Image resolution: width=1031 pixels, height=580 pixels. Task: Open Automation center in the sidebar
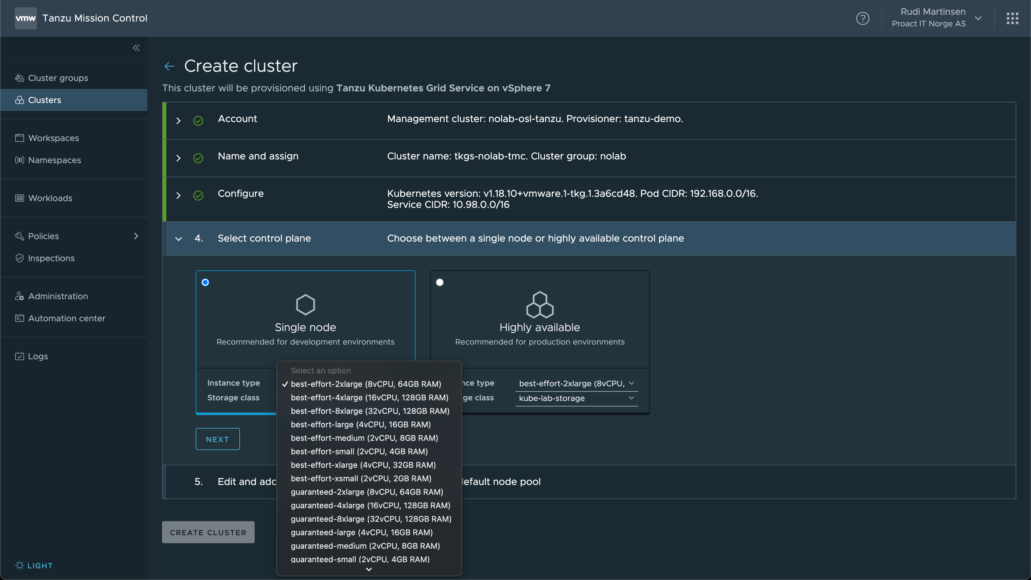click(x=74, y=318)
